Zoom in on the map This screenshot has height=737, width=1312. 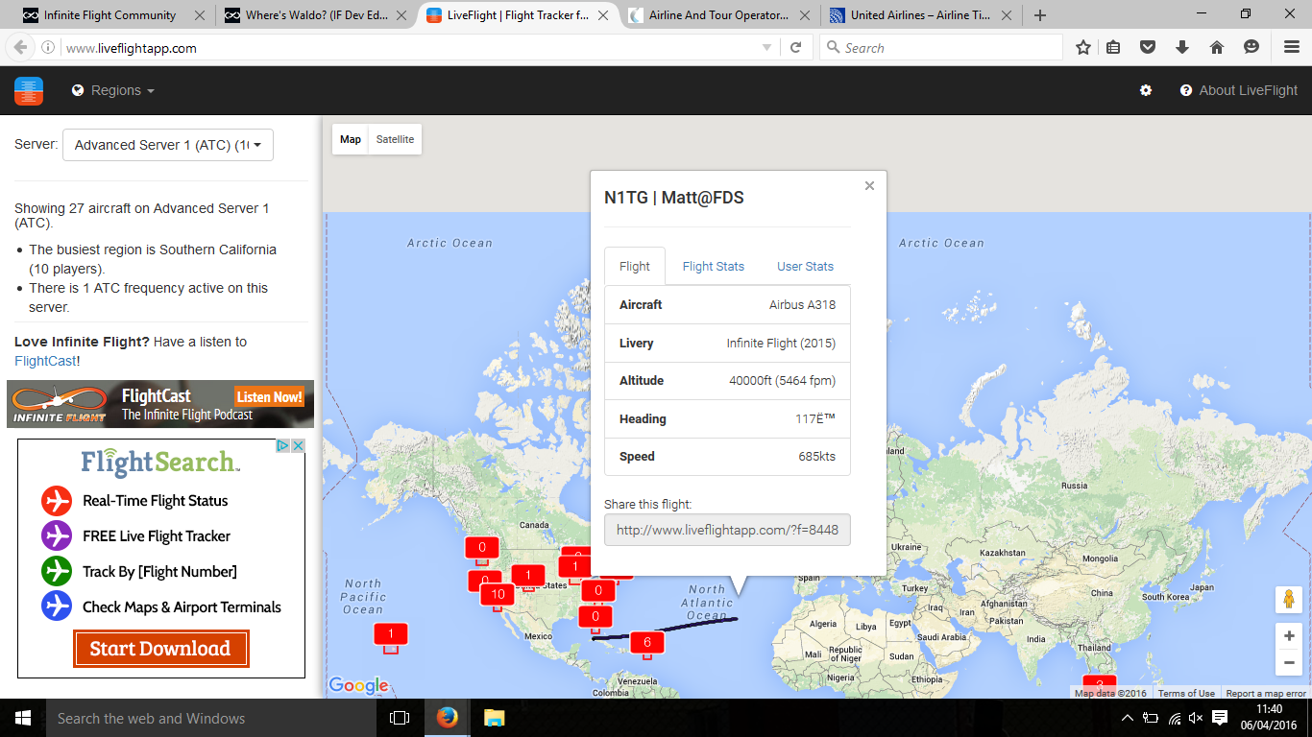1288,635
